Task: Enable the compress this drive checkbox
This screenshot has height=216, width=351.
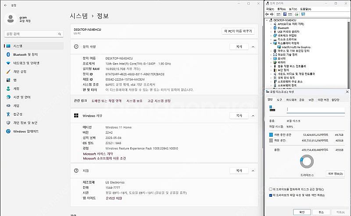Action: [270, 189]
